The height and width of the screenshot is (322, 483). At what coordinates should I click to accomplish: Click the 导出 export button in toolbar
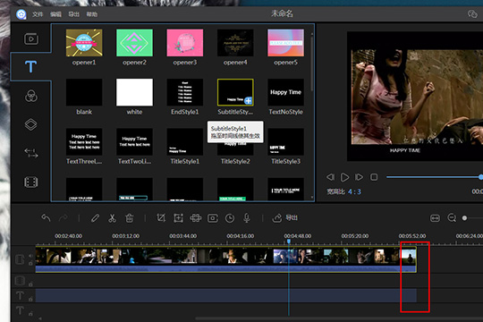tap(285, 218)
